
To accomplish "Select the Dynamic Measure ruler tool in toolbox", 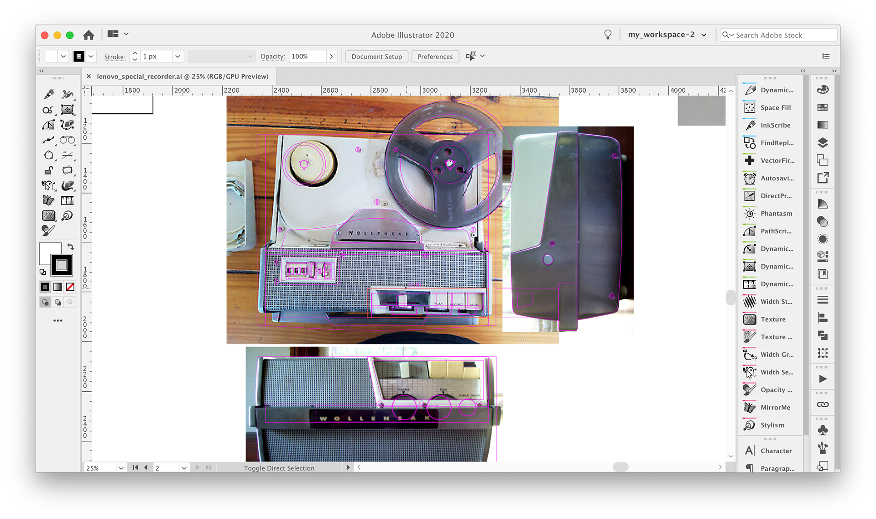I will tap(67, 200).
